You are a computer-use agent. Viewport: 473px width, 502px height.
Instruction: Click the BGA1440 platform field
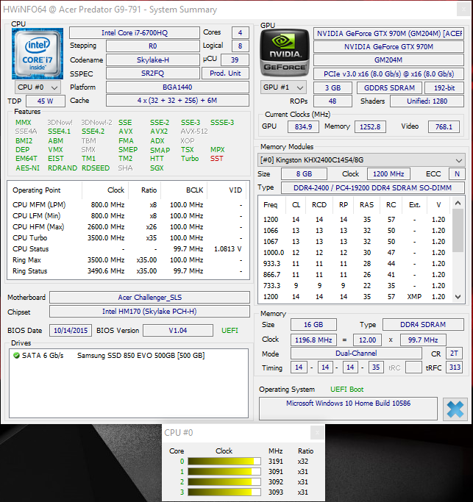[177, 87]
